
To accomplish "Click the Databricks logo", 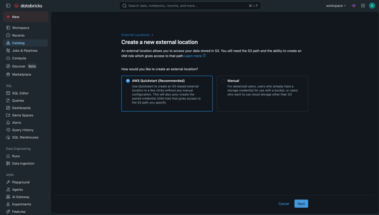I will (x=28, y=6).
